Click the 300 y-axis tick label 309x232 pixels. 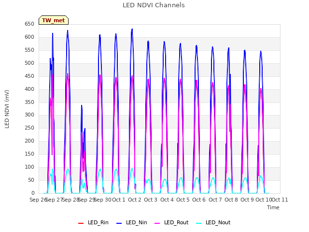point(29,115)
